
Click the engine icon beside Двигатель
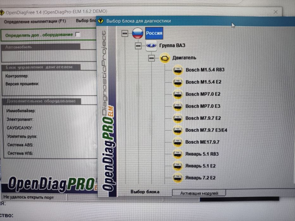click(165, 58)
